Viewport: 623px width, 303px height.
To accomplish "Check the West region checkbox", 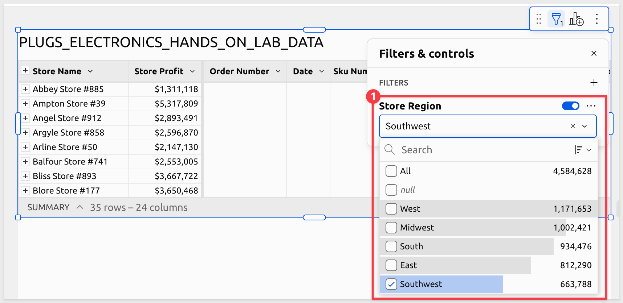I will click(x=391, y=209).
